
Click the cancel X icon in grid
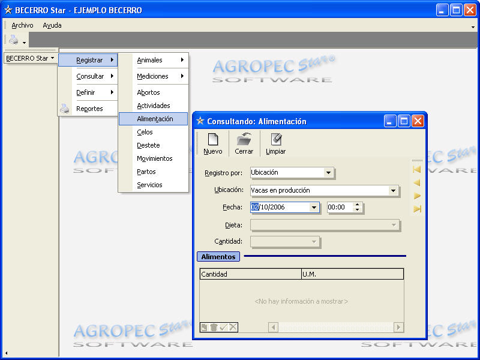233,328
